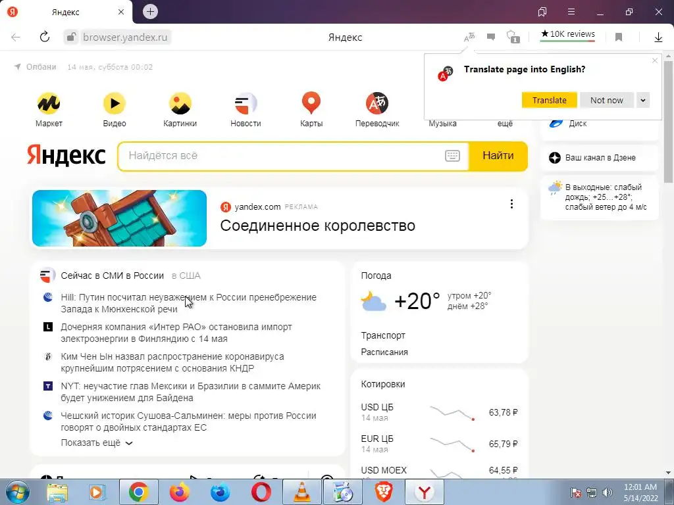Screen dimensions: 674x505
Task: Click the reviews chat bubble icon in address bar
Action: 491,37
